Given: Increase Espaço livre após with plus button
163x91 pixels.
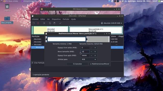Looking at the screenshot, I should click(95, 56).
